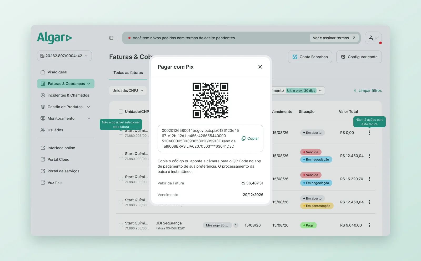Click the Message Sol... tag

click(217, 225)
